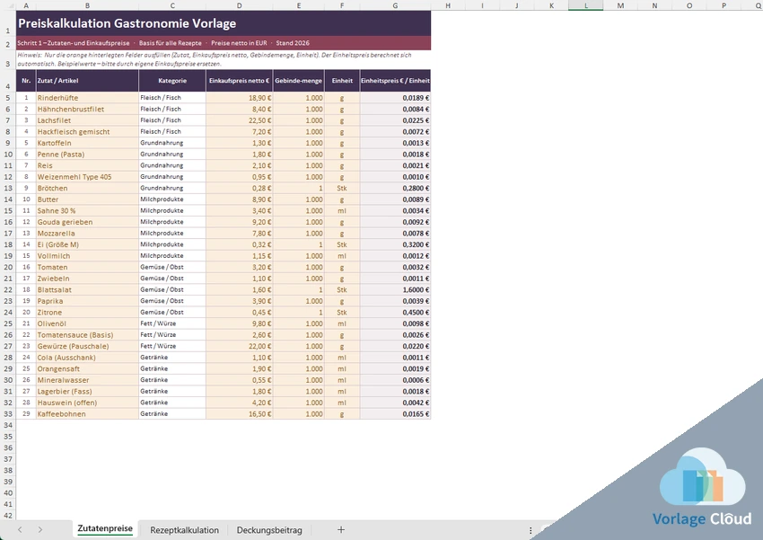This screenshot has height=540, width=763.
Task: Select the Gouda gerieben cell
Action: pos(87,222)
